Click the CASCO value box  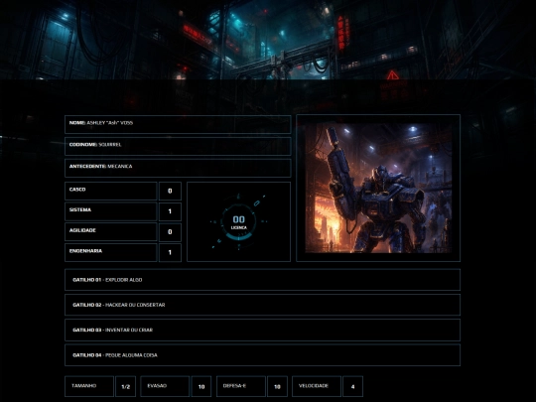point(170,191)
